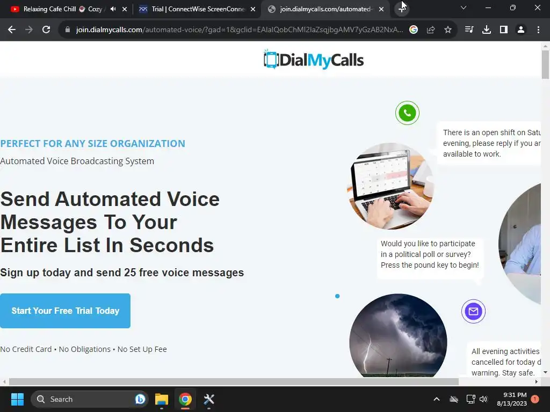Open the media control icon in the toolbar

469,30
